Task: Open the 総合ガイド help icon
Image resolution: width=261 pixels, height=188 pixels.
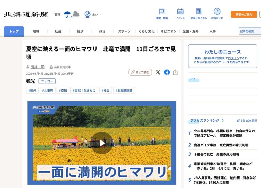Action: coord(217,12)
